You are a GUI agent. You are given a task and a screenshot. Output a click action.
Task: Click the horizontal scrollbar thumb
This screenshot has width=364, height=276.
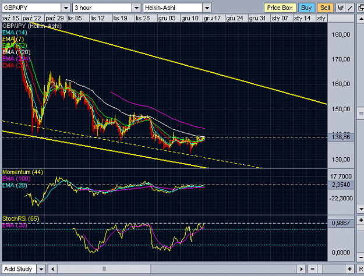coord(104,269)
